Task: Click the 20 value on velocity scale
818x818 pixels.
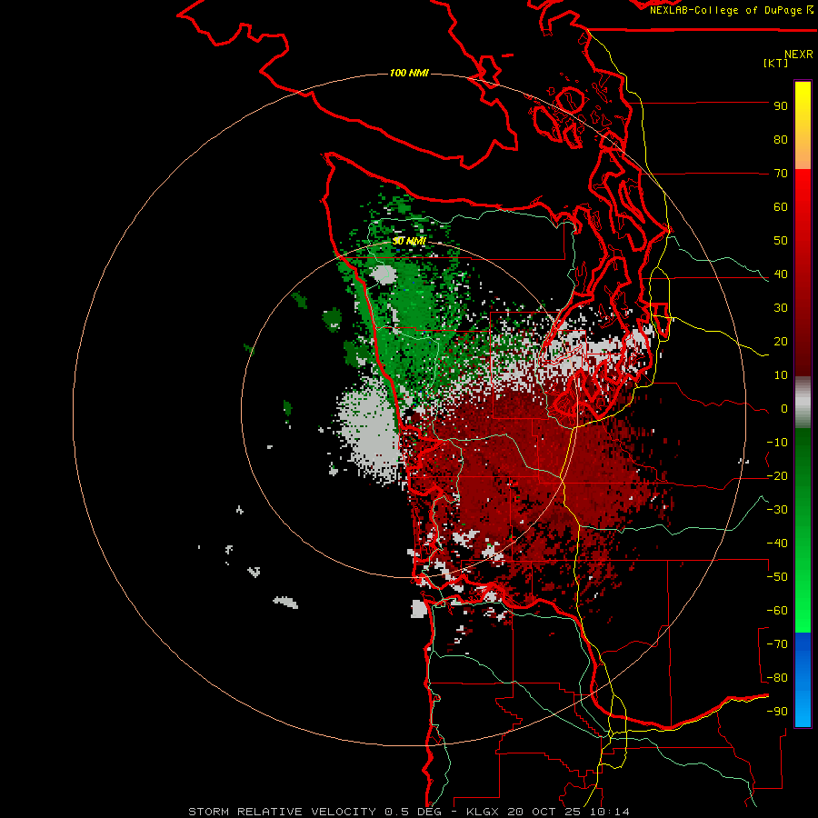Action: (781, 342)
